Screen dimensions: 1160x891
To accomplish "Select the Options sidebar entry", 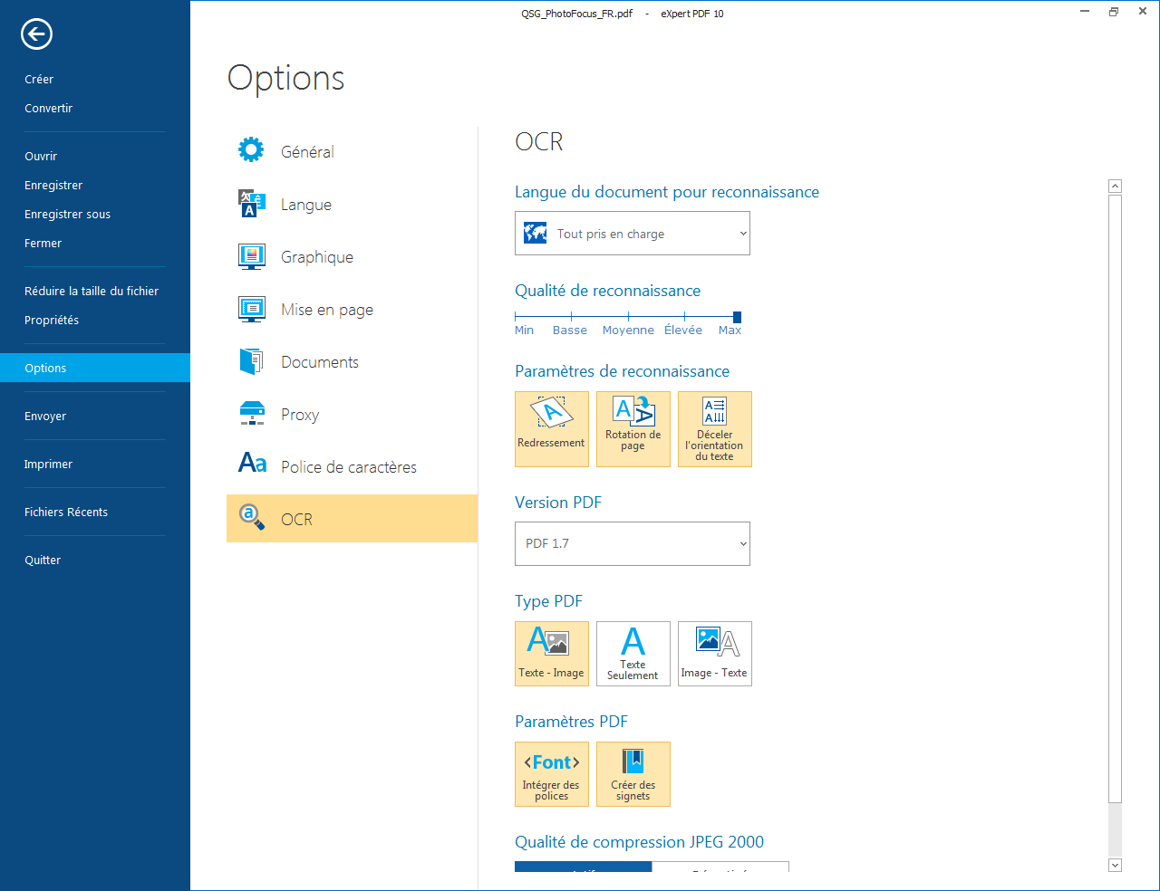I will pyautogui.click(x=95, y=368).
